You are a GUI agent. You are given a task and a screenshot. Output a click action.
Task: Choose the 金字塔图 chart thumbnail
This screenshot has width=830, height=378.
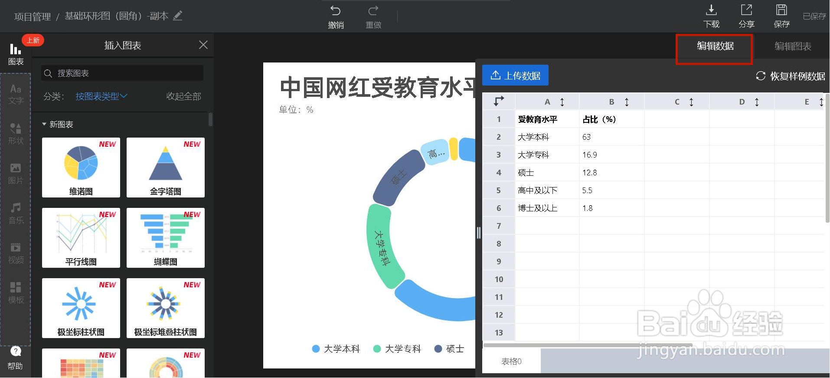click(166, 168)
